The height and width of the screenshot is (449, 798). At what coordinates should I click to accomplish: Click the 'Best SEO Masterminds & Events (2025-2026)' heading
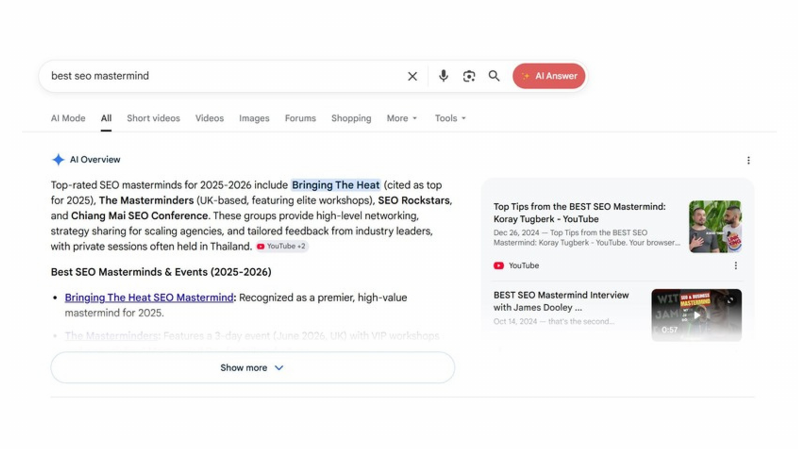(161, 272)
